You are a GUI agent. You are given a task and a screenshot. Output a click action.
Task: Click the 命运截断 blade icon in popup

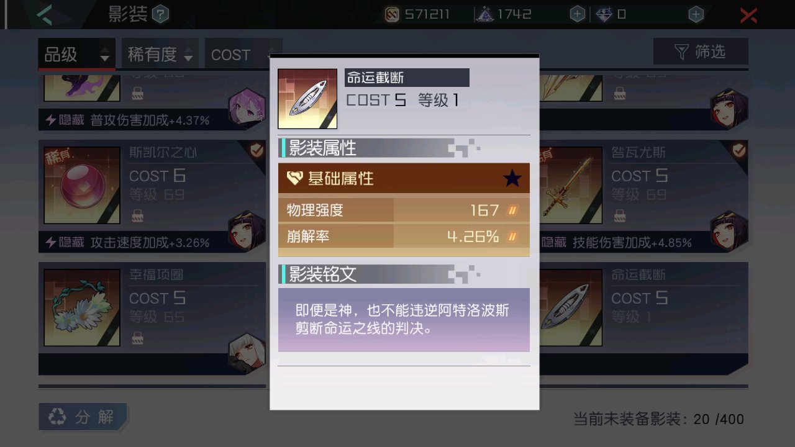tap(307, 99)
